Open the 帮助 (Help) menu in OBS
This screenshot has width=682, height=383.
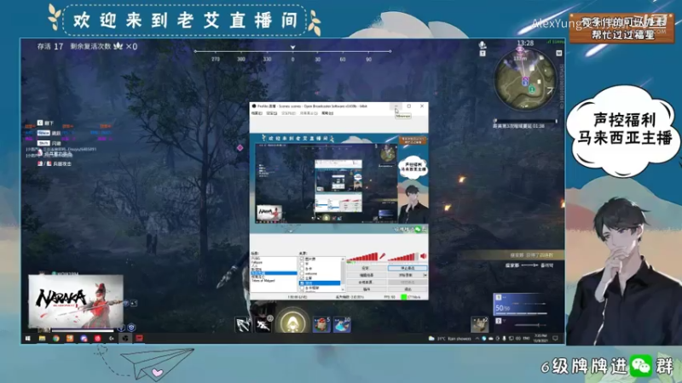pos(327,113)
